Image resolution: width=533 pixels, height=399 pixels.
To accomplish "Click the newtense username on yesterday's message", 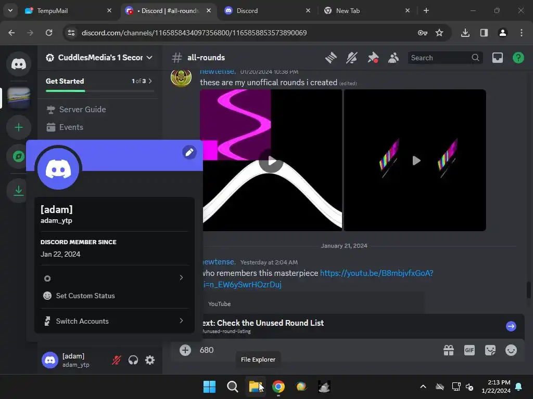I will [218, 262].
